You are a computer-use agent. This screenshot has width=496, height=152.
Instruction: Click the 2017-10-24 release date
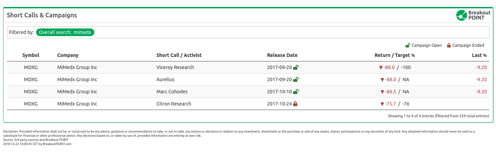280,104
